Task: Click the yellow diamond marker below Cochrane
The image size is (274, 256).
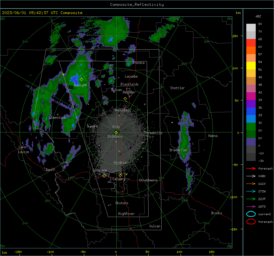Action: pyautogui.click(x=104, y=176)
